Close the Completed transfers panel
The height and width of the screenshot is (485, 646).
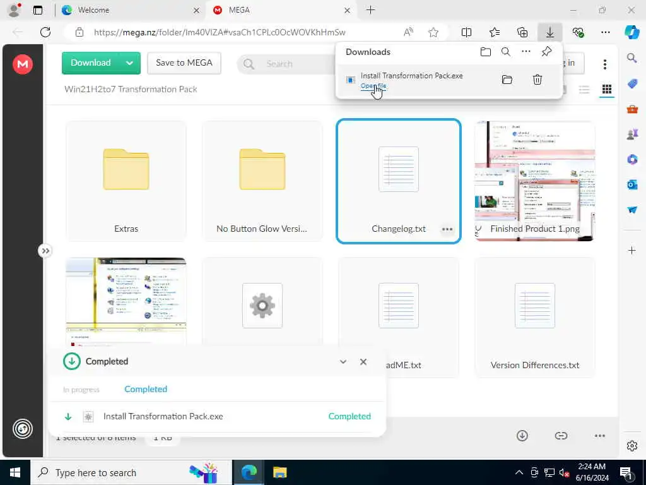(363, 362)
